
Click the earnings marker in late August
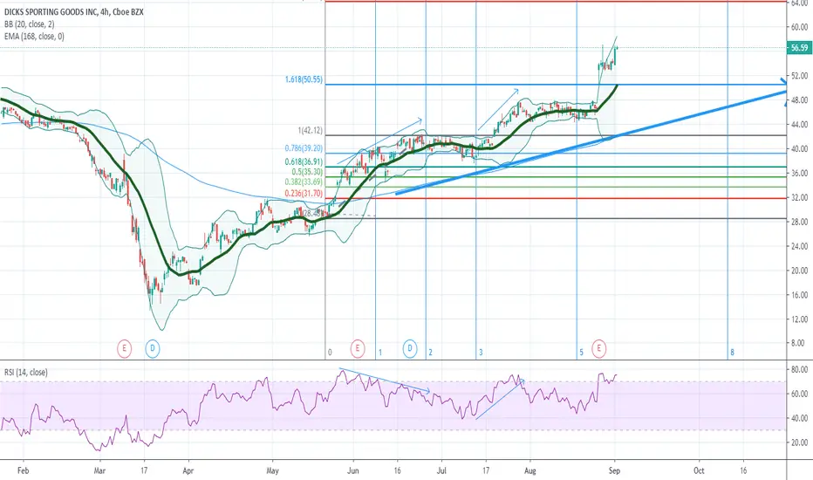coord(599,348)
